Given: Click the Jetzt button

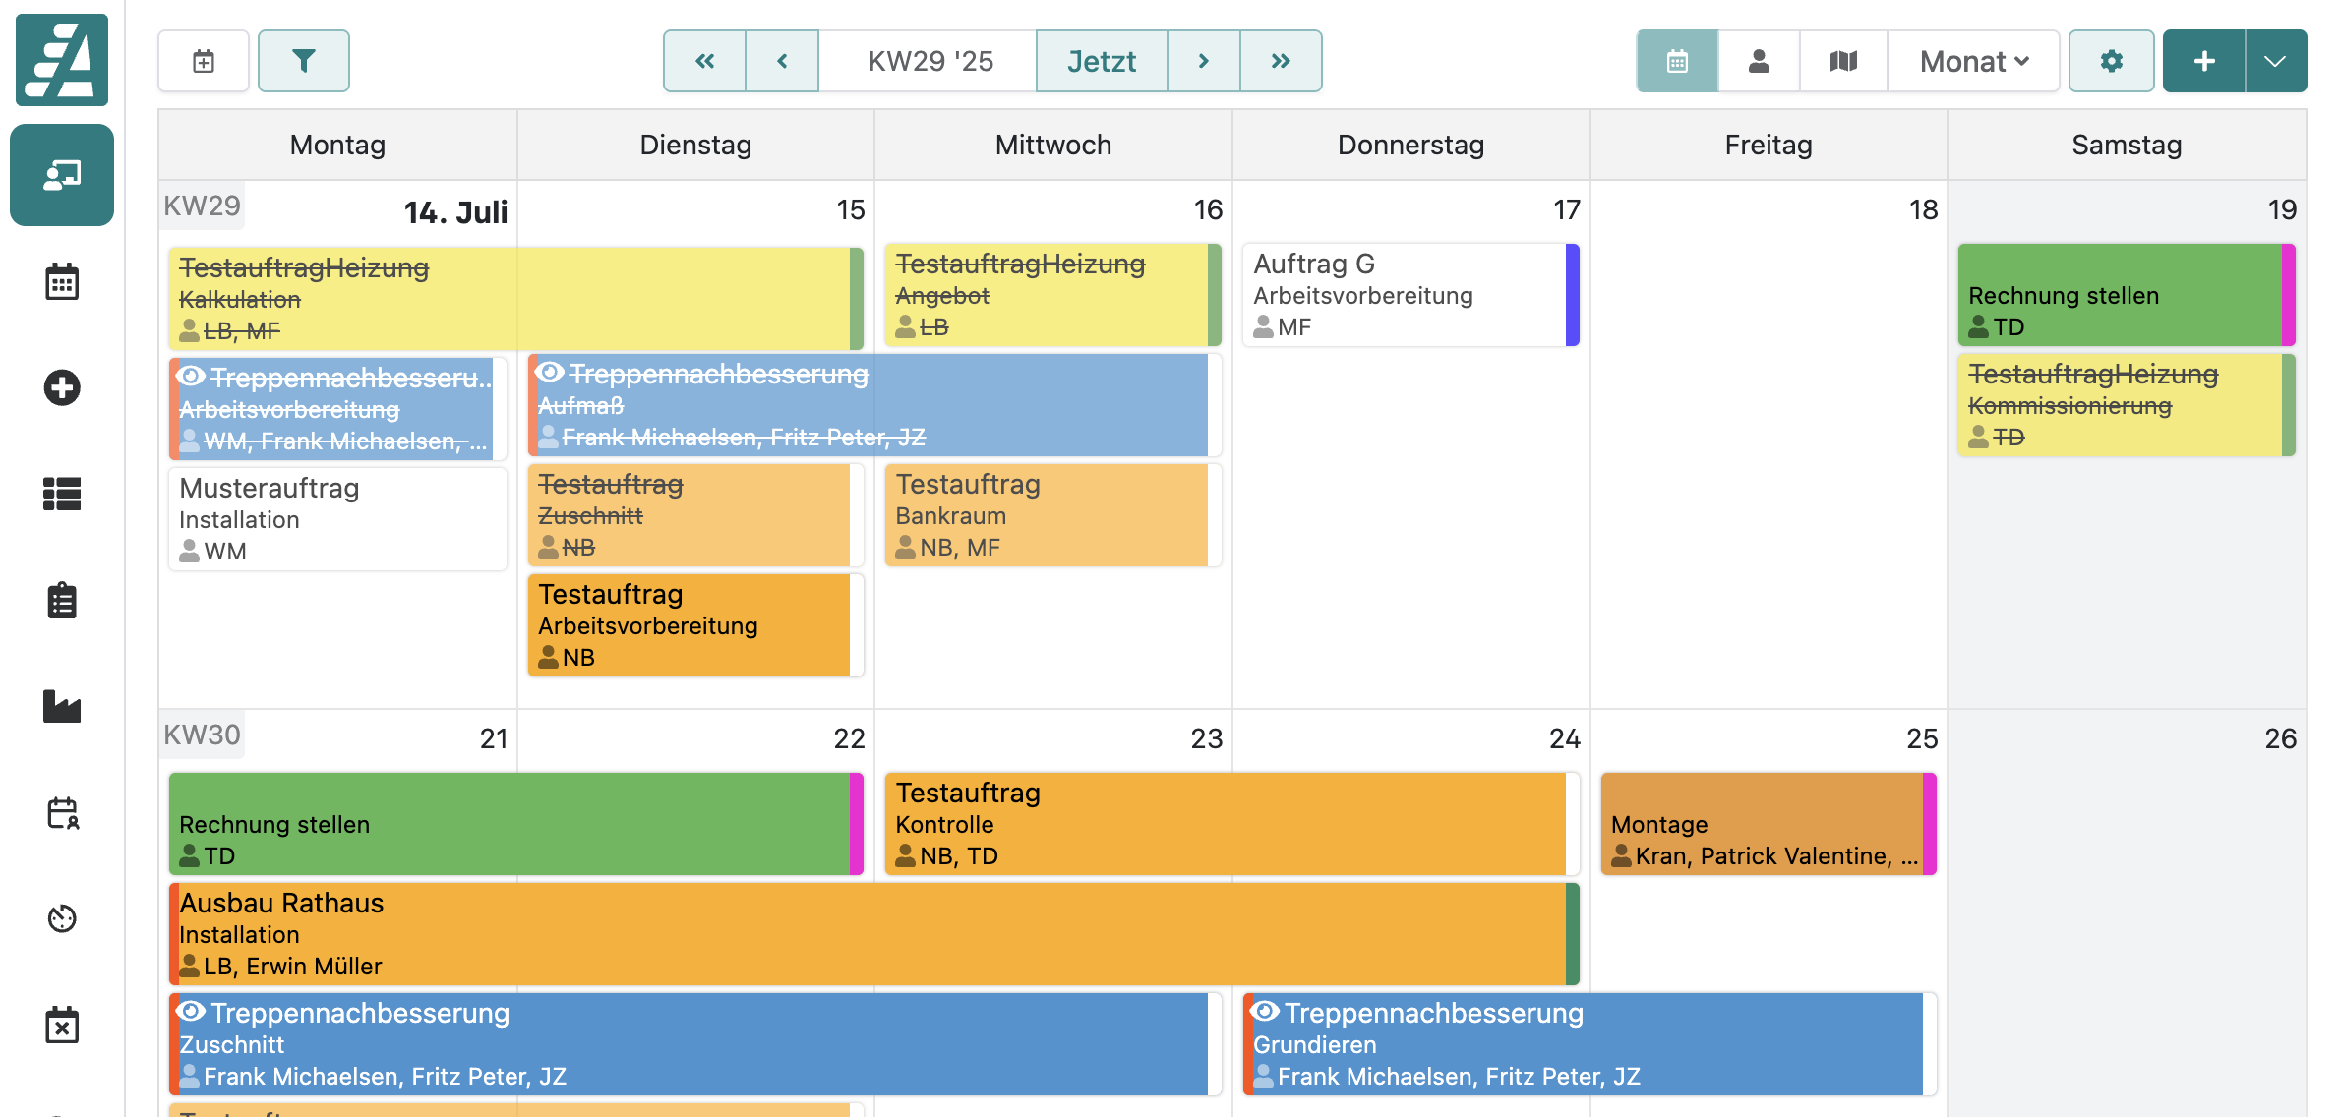Looking at the screenshot, I should [x=1101, y=61].
